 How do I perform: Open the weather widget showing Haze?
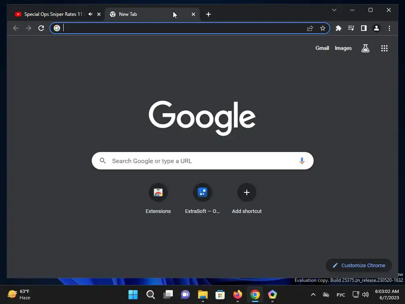point(19,294)
